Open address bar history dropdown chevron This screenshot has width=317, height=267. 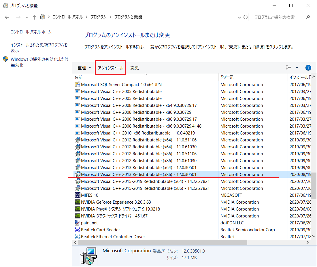(x=239, y=17)
